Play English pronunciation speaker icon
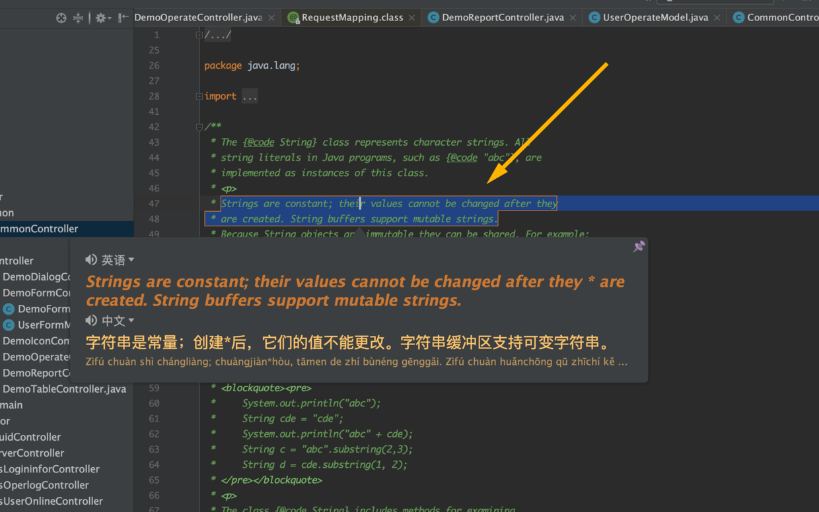Screen dimensions: 819x512 click(91, 260)
